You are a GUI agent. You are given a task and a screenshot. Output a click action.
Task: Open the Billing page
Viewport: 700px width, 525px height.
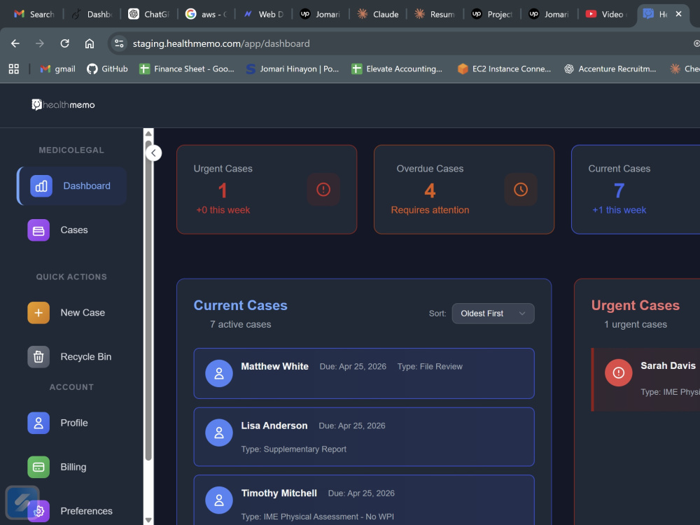point(72,467)
